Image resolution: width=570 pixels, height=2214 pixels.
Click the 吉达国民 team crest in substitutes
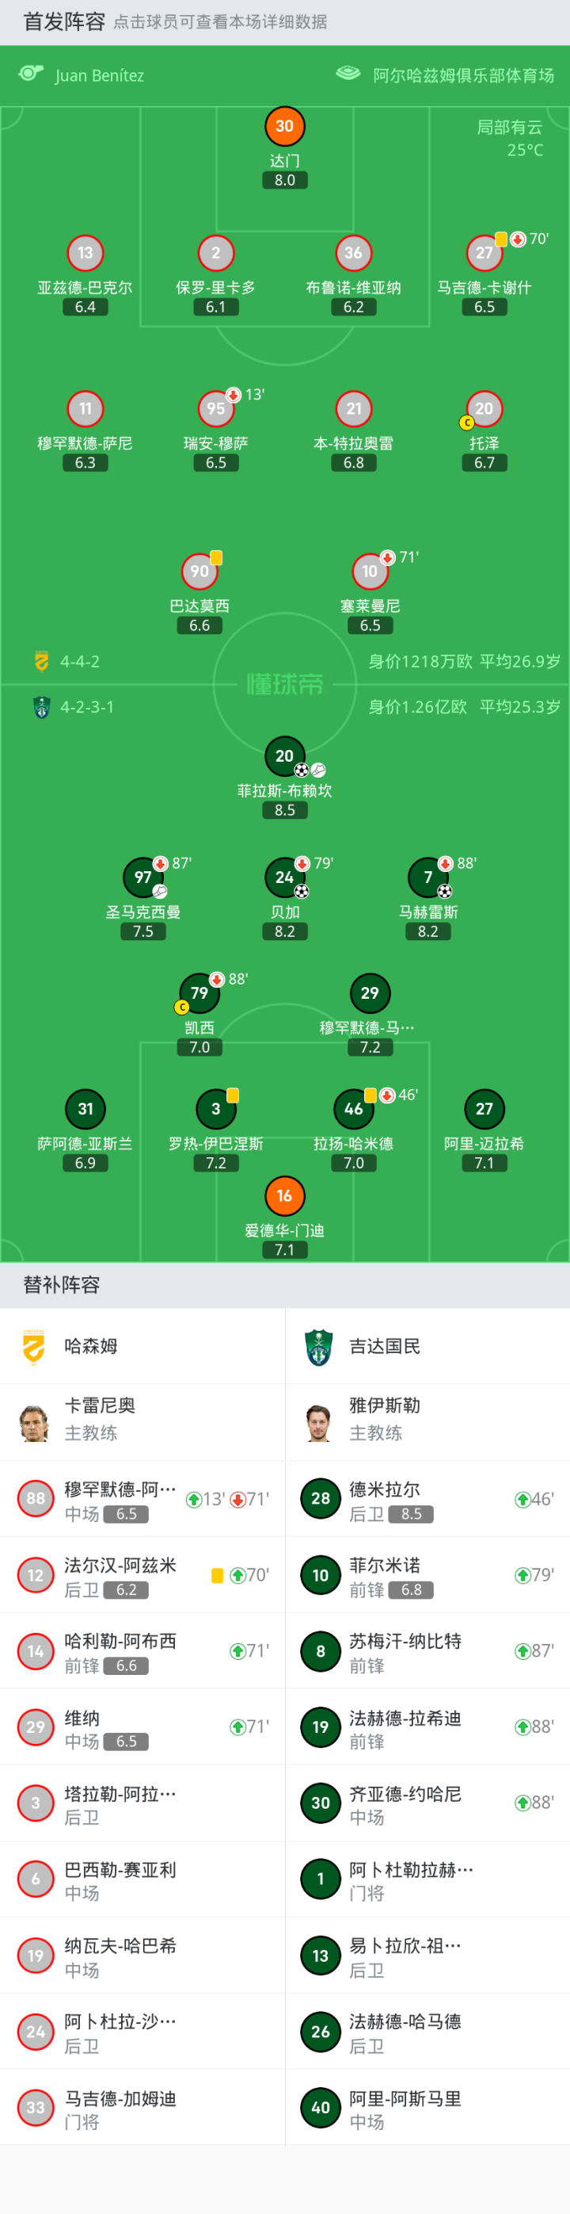(318, 1346)
